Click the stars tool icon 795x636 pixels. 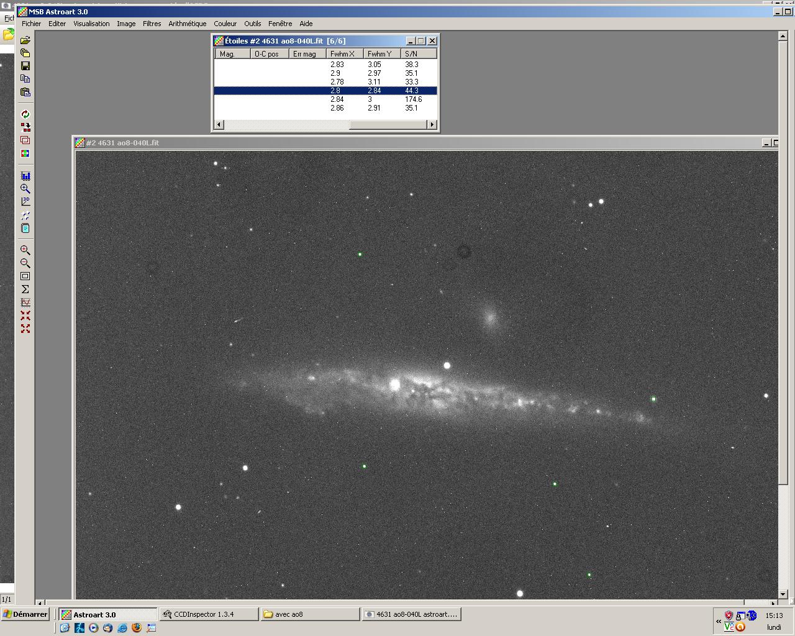click(x=25, y=215)
